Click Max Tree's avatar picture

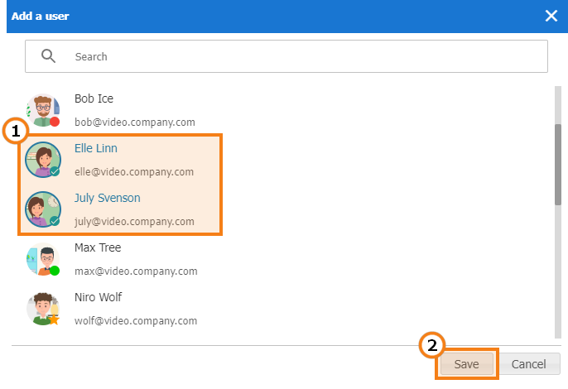(43, 259)
